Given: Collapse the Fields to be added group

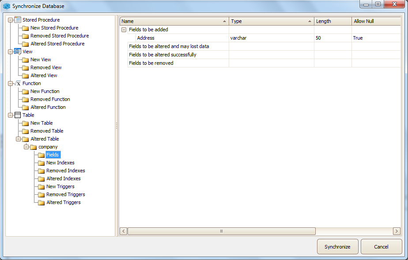Looking at the screenshot, I should click(124, 30).
